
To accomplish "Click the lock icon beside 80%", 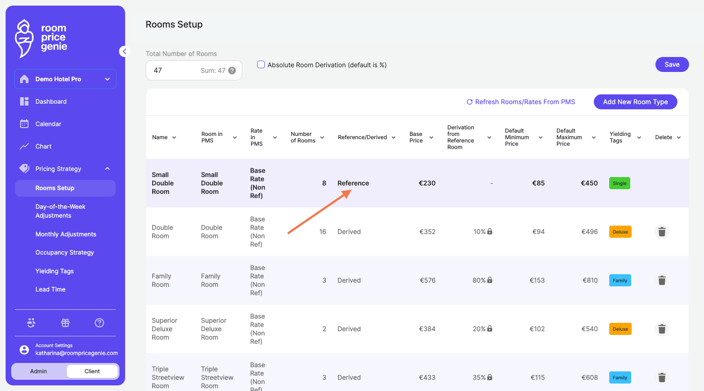I will pyautogui.click(x=490, y=280).
